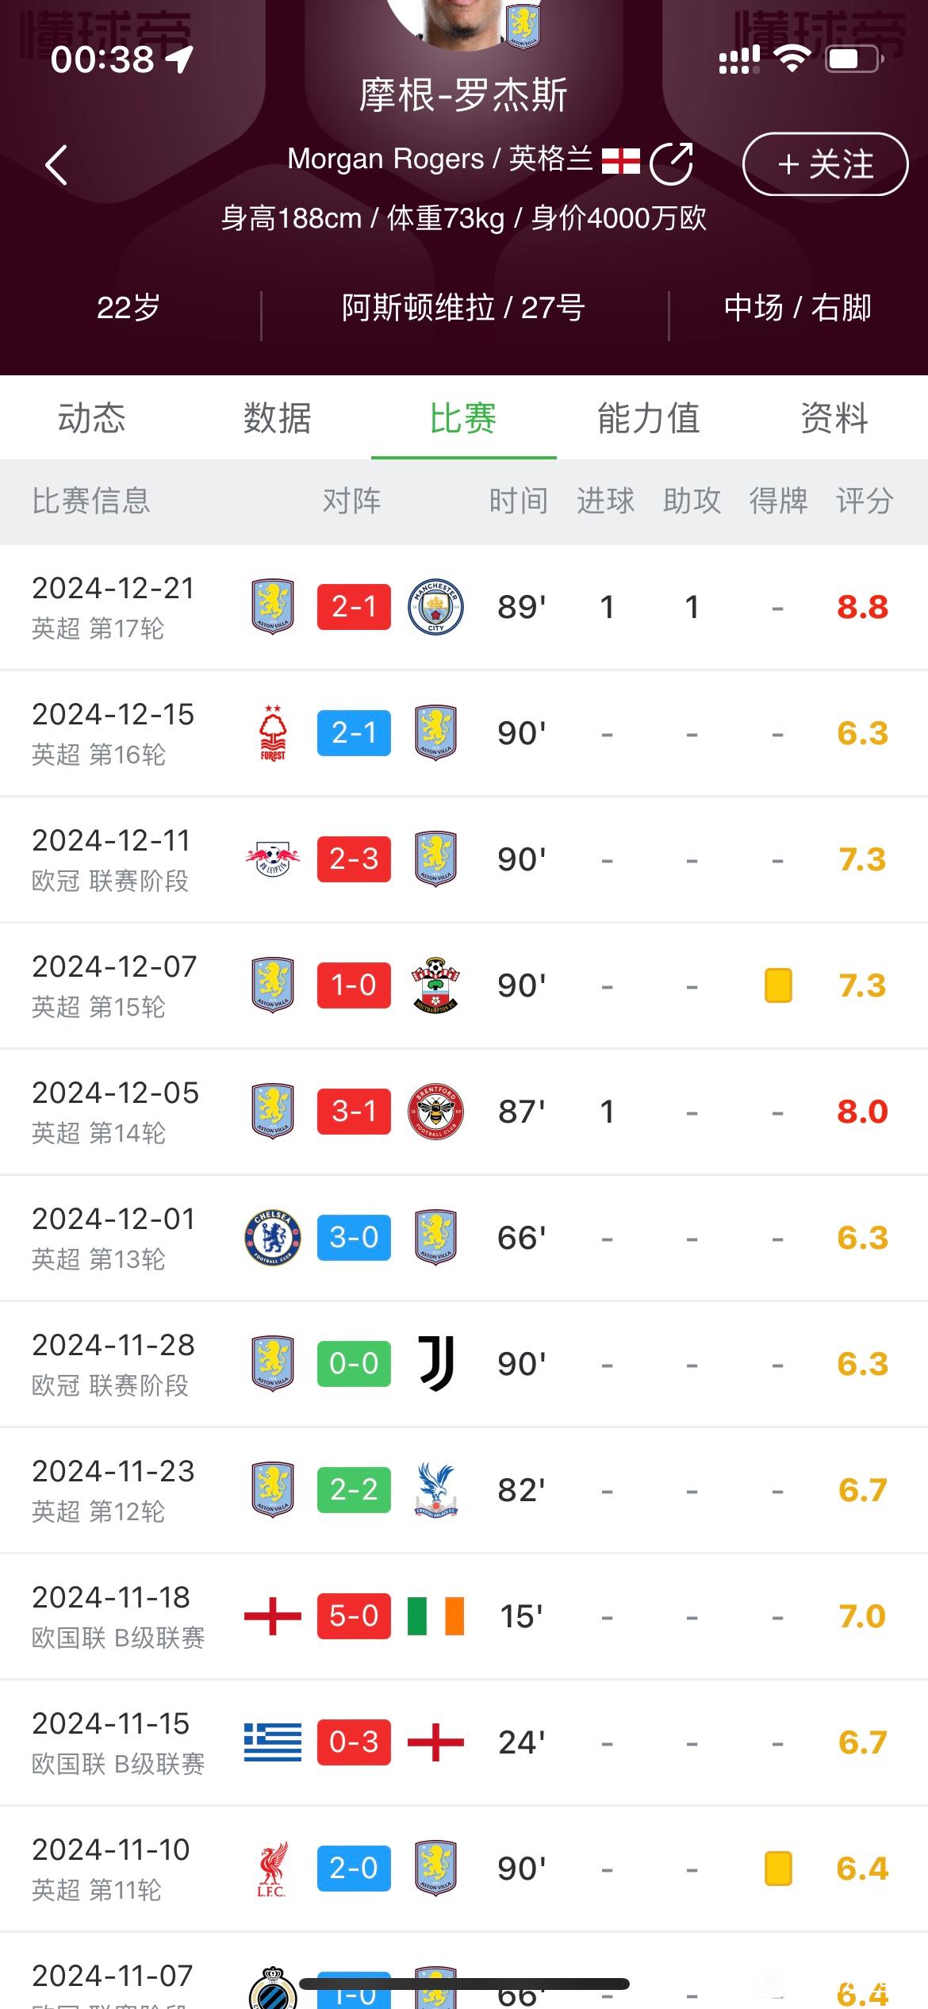Follow player with the 关注 button
Viewport: 928px width, 2009px height.
tap(825, 164)
